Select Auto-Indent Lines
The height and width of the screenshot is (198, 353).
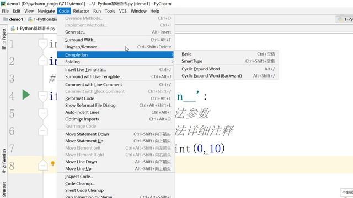pyautogui.click(x=116, y=112)
